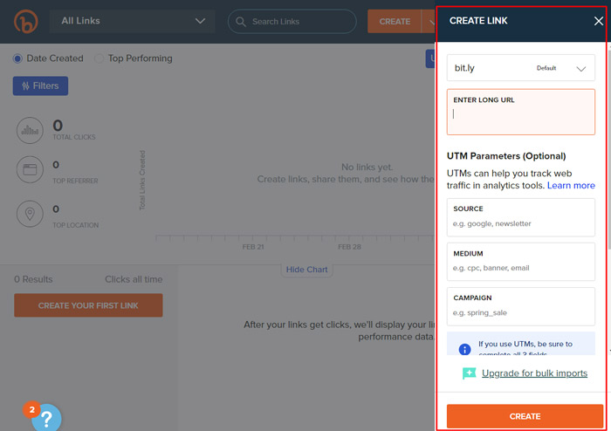Click the TOP REFERRER label

pos(75,181)
